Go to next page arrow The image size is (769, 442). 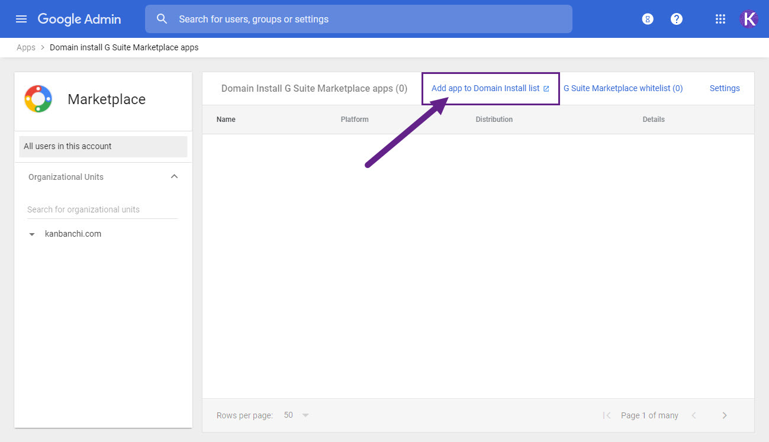pyautogui.click(x=725, y=415)
